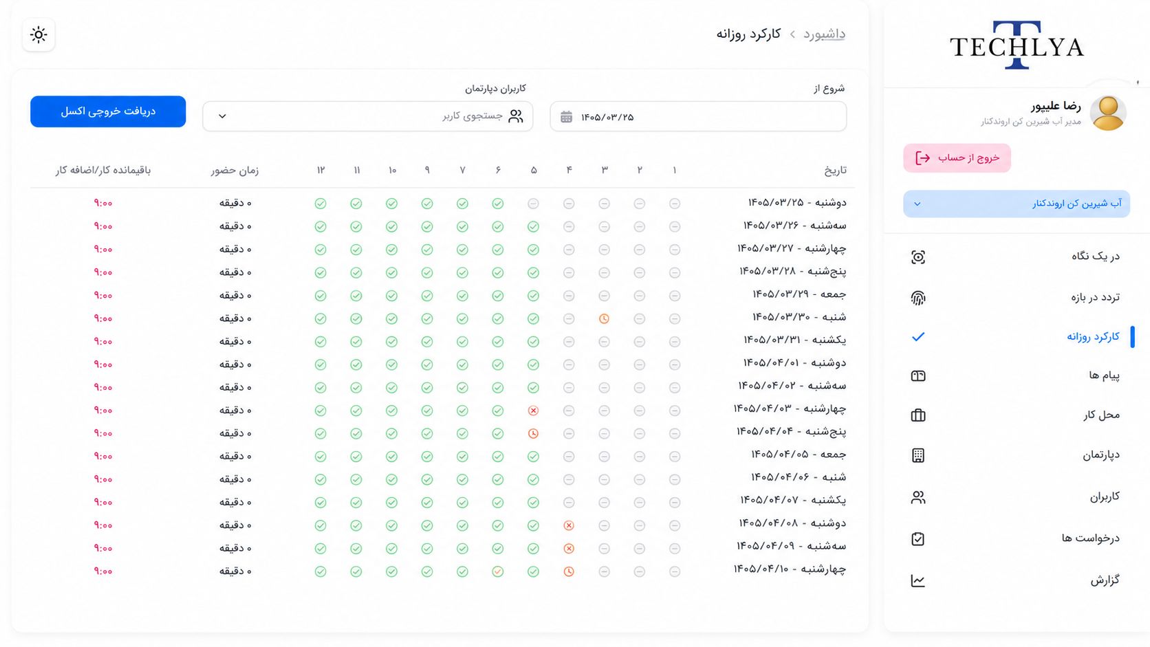1150x647 pixels.
Task: Click the خروج از حساب logout button
Action: 957,158
